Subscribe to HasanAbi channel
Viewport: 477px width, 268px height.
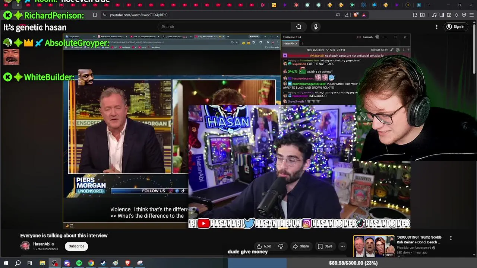click(x=76, y=246)
